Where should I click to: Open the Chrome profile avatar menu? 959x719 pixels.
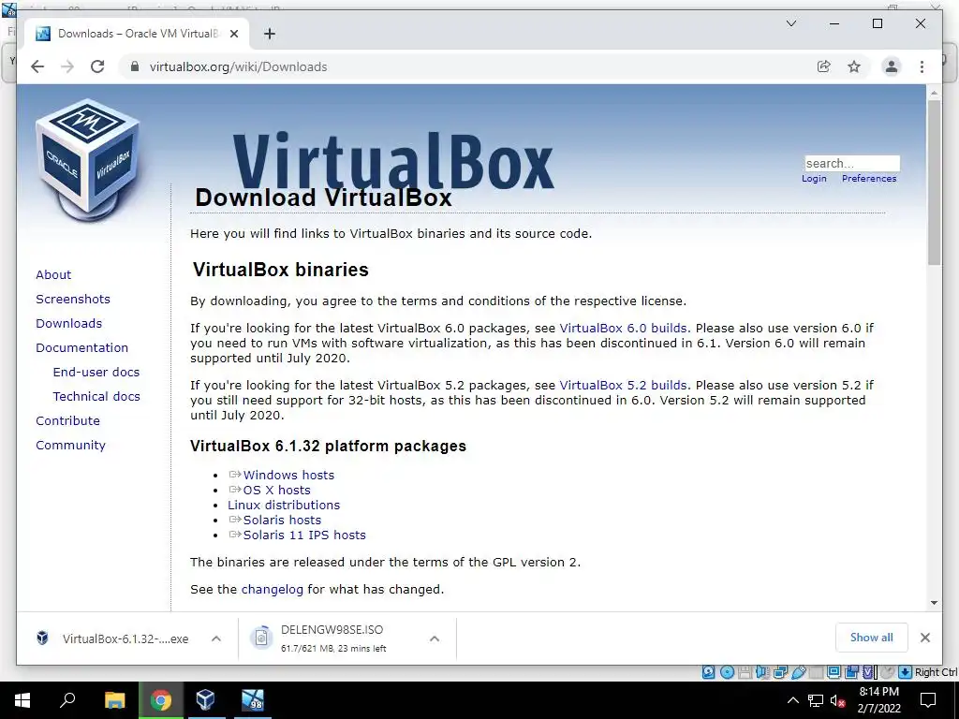(x=892, y=66)
